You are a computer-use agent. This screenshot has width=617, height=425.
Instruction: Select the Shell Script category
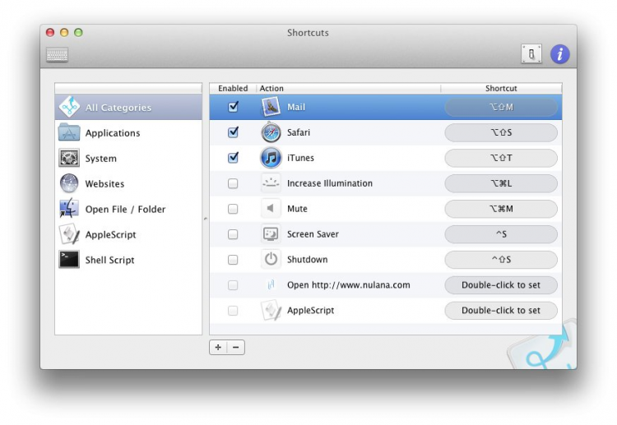[x=128, y=260]
